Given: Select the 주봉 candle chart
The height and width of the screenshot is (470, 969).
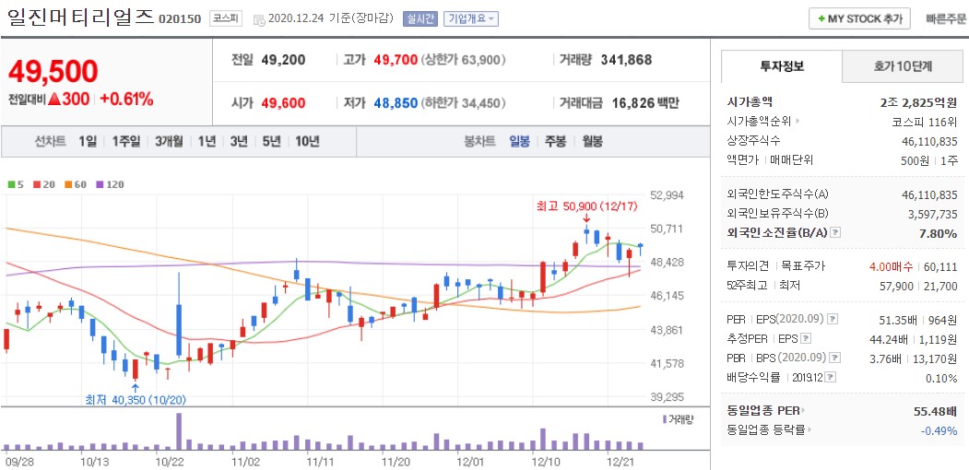Looking at the screenshot, I should pyautogui.click(x=555, y=141).
